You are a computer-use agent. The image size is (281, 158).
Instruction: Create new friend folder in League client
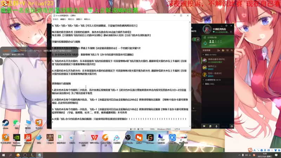223,51
